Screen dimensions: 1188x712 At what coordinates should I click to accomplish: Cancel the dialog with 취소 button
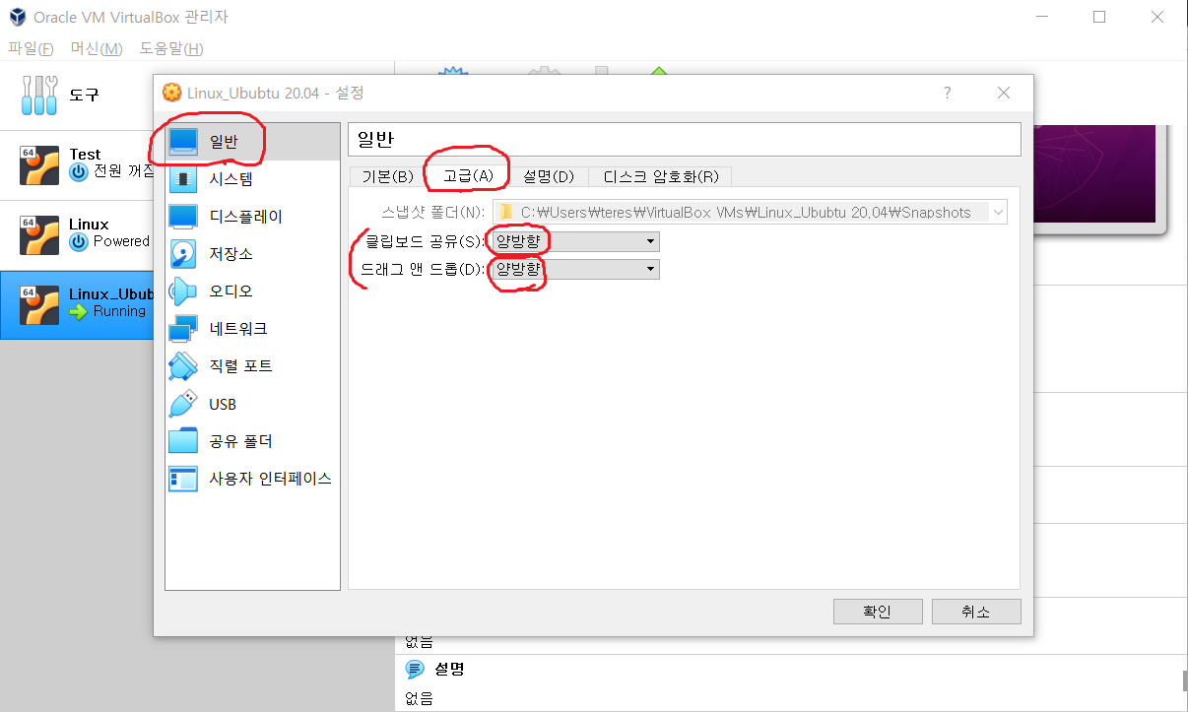(x=975, y=612)
